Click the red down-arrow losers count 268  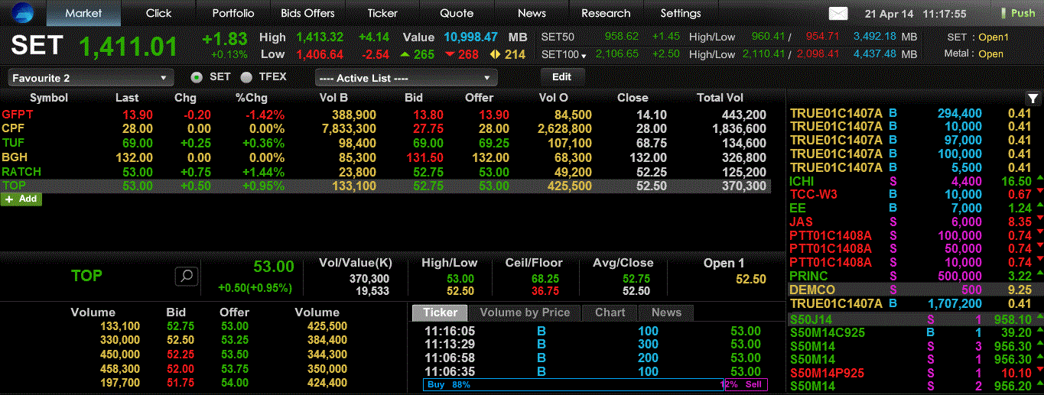click(x=462, y=54)
